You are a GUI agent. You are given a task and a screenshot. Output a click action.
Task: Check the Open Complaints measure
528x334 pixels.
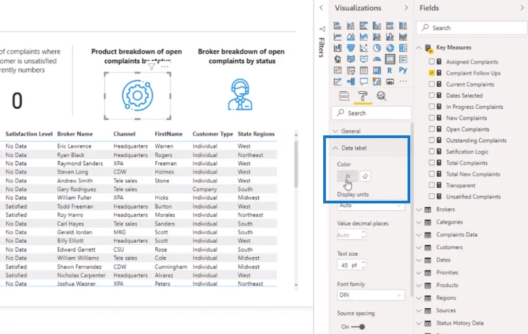pos(431,129)
